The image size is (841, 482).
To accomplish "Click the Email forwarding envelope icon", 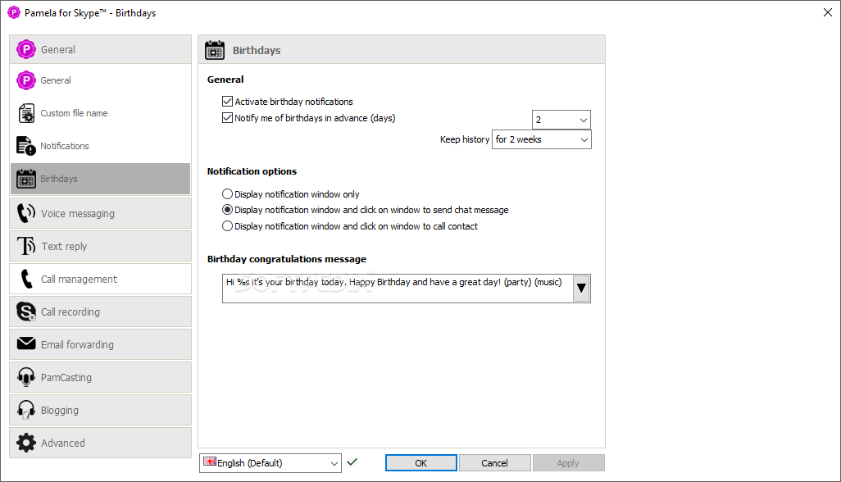I will [x=25, y=343].
